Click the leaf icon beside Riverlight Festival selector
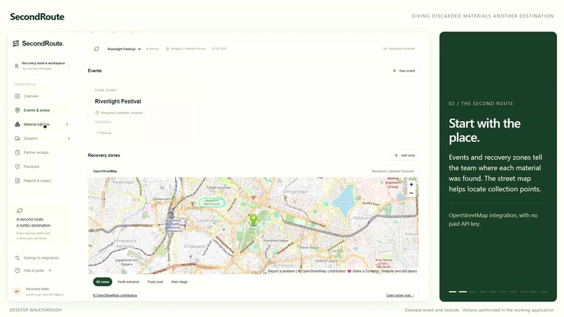Viewport: 564px width, 317px height. (x=97, y=48)
